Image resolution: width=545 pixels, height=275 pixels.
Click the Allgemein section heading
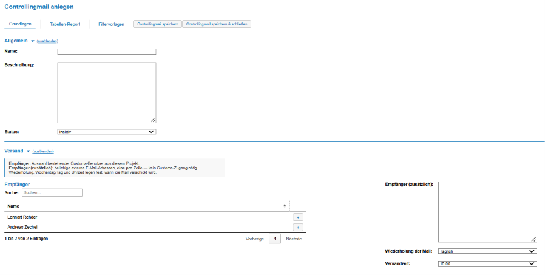point(16,41)
